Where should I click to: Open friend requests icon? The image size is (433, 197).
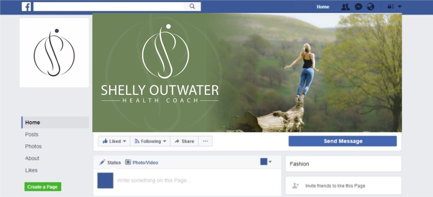pyautogui.click(x=345, y=6)
